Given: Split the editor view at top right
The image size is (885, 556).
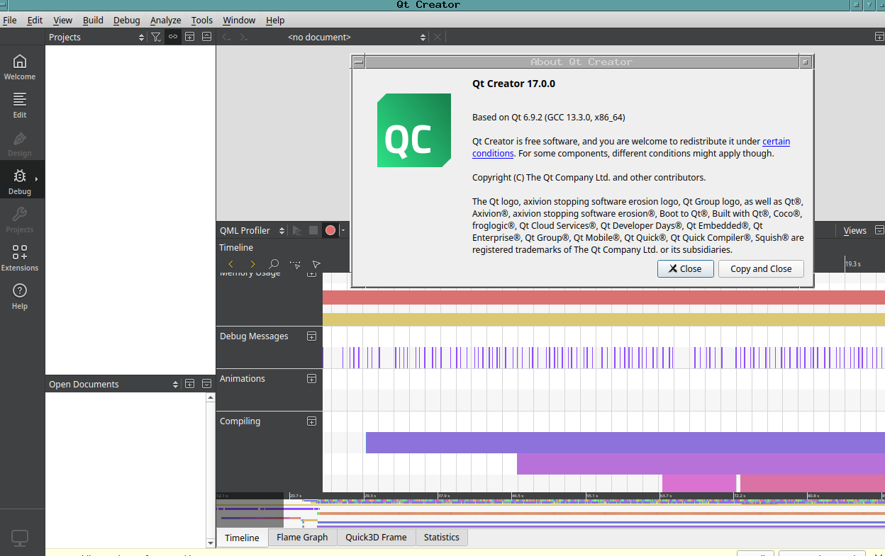Looking at the screenshot, I should (879, 37).
